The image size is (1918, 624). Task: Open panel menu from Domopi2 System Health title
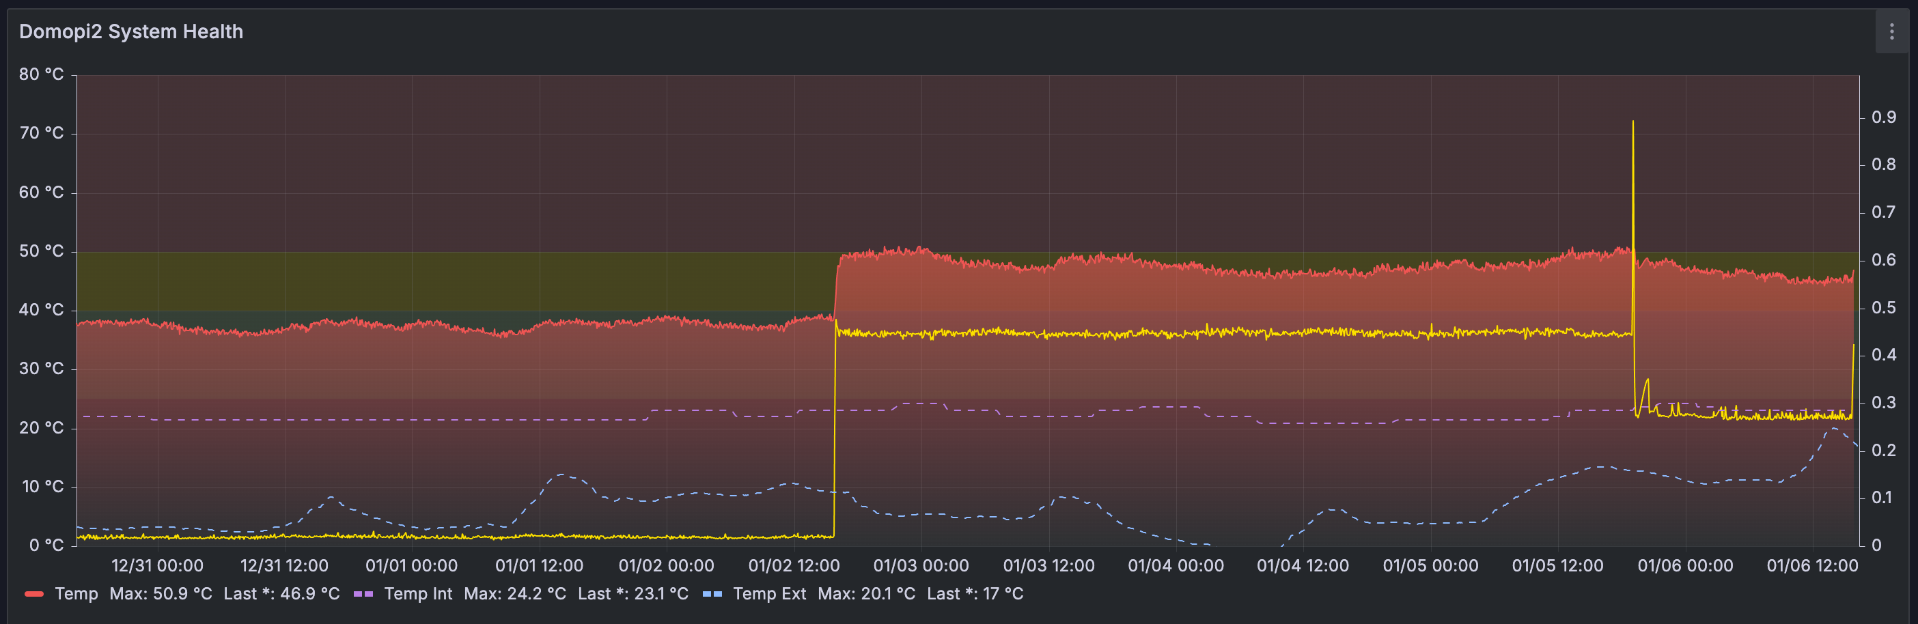[x=130, y=32]
